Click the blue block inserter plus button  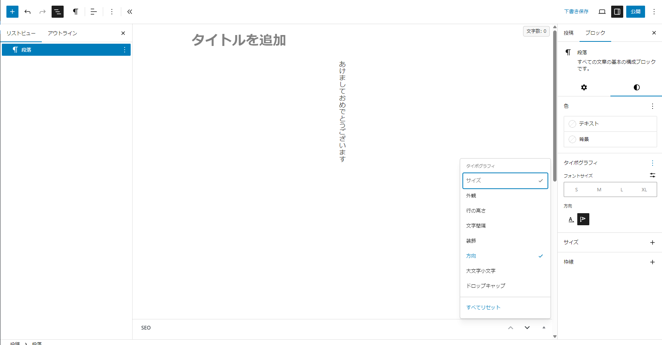click(x=12, y=12)
